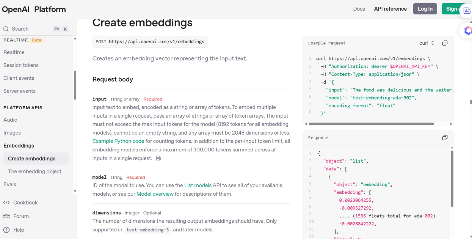The height and width of the screenshot is (239, 472).
Task: Click the code scroll left arrow
Action: (306, 124)
